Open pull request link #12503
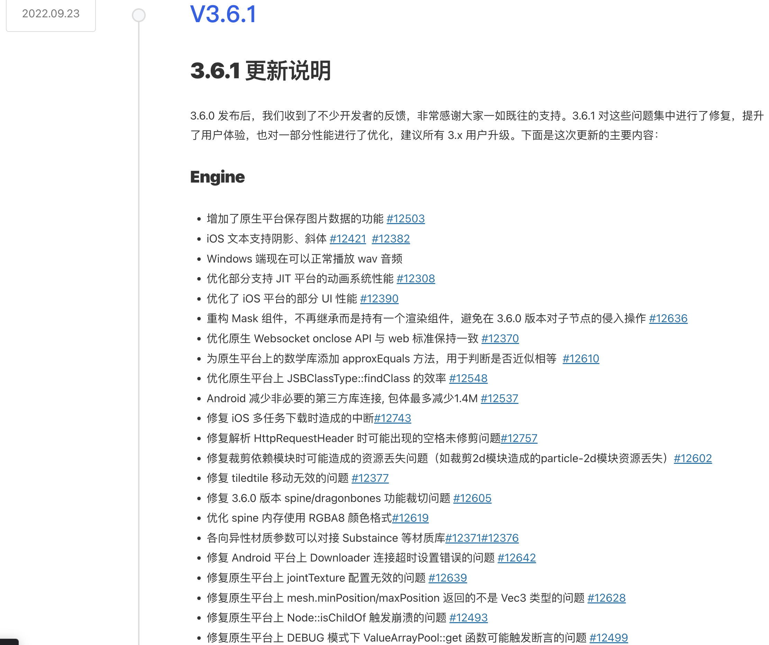This screenshot has width=769, height=645. (405, 219)
